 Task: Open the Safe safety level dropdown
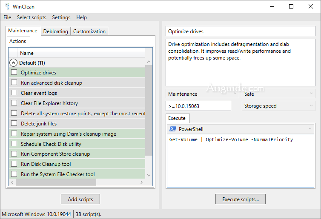(278, 94)
